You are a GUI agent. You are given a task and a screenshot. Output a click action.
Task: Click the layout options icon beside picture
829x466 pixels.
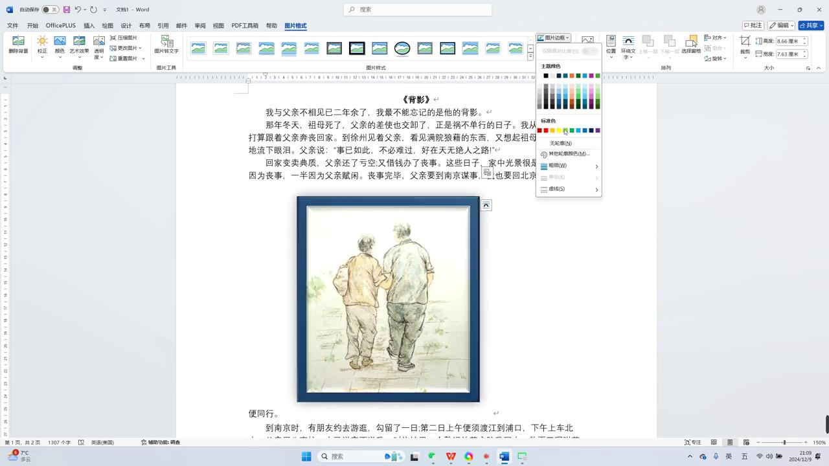coord(486,205)
